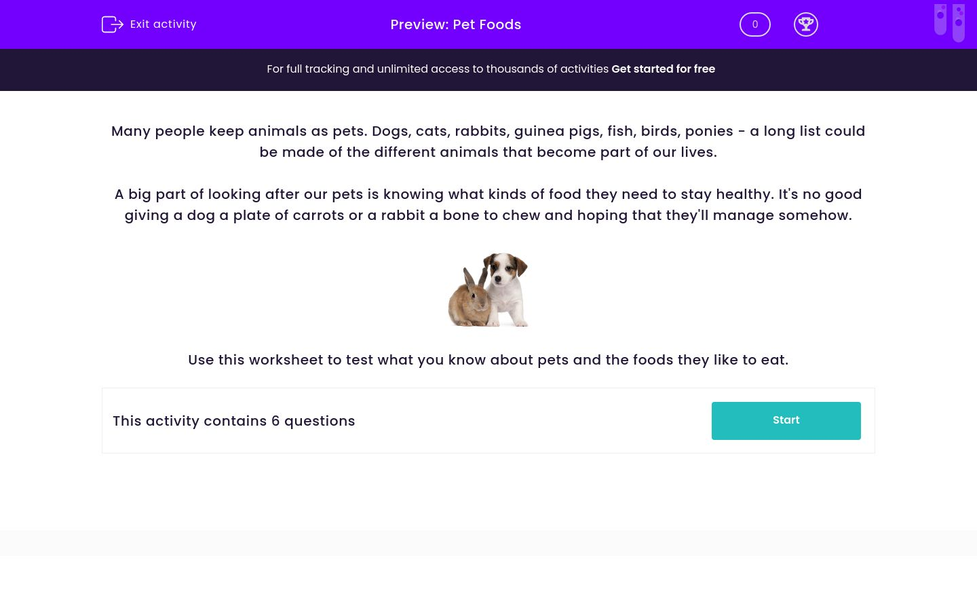This screenshot has width=977, height=611.
Task: Select Exit activity in the top bar
Action: 163,24
